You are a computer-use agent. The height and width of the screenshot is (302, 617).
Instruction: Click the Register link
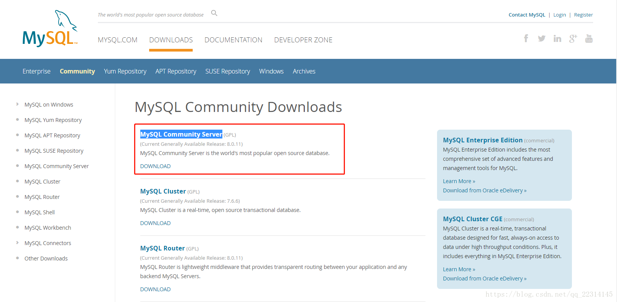pos(583,15)
